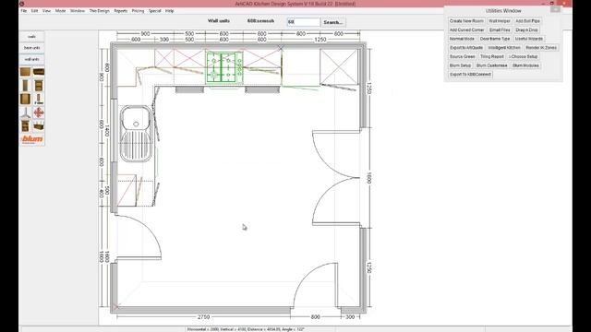Pick the tall narrow unit icon

coord(25,86)
